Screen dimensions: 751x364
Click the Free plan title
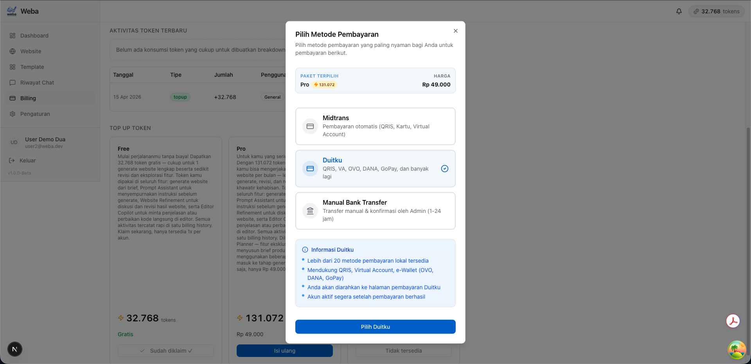[x=124, y=149]
